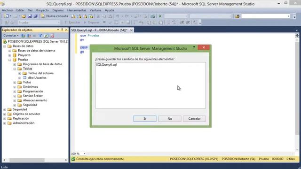Open the zoom 100 % dropdown
This screenshot has height=169, width=301.
tap(84, 154)
